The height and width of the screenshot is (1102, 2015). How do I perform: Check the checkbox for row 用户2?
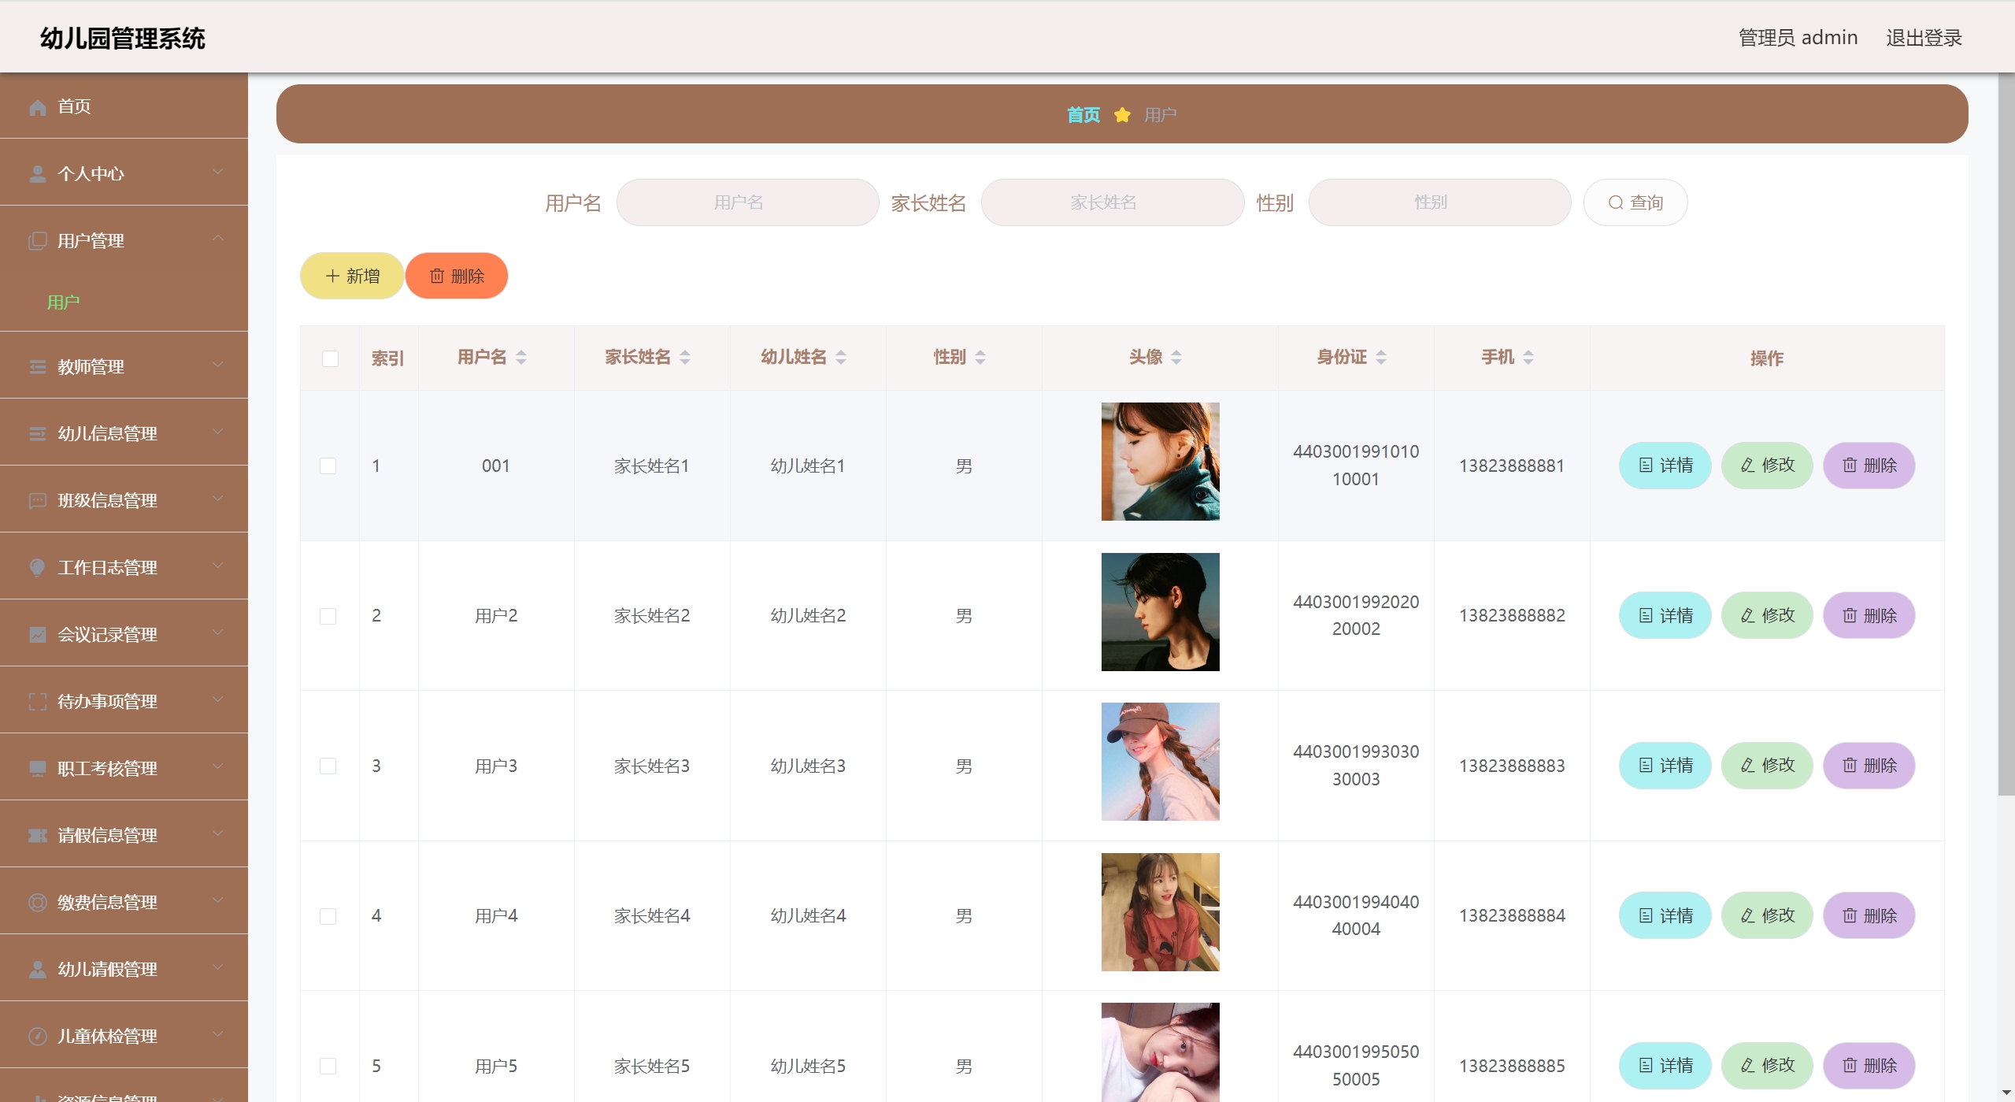(x=328, y=616)
